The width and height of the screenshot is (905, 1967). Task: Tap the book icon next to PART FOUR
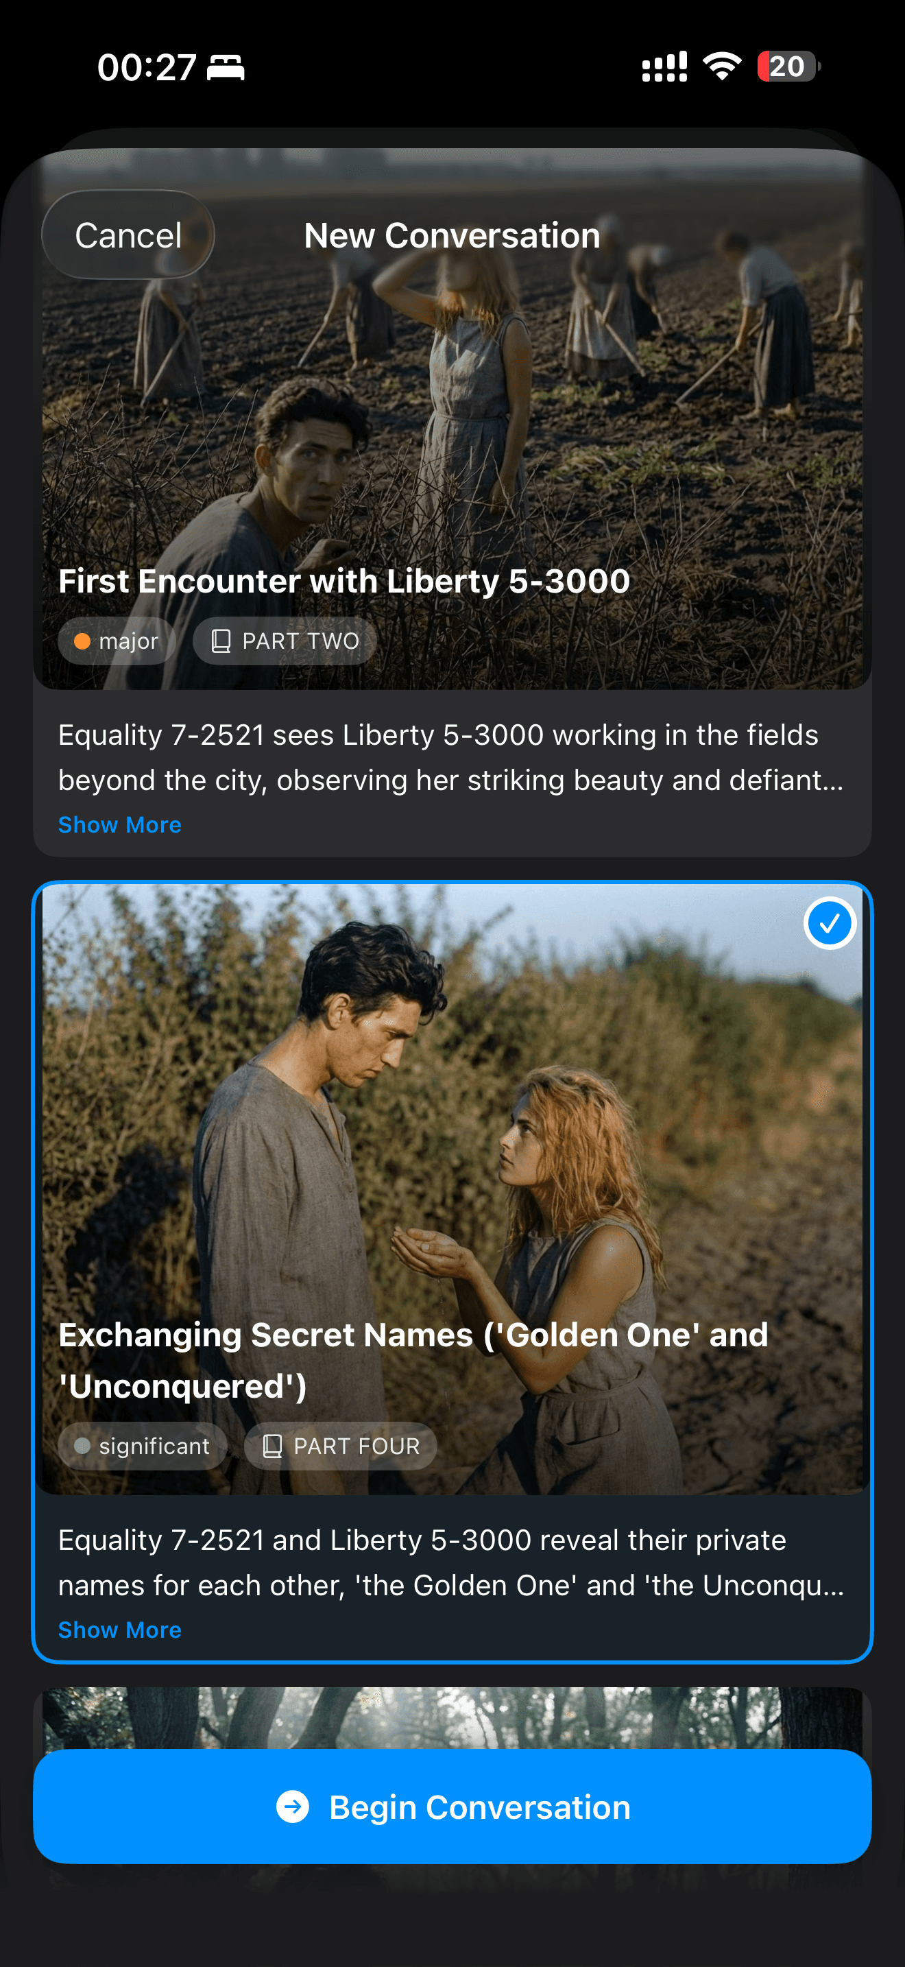(272, 1446)
